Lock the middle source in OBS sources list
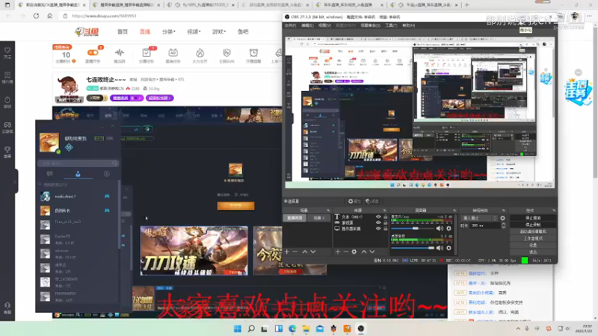The width and height of the screenshot is (598, 336). point(385,223)
